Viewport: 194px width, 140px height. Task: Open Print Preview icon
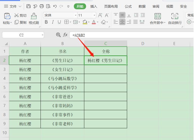pyautogui.click(x=48, y=6)
